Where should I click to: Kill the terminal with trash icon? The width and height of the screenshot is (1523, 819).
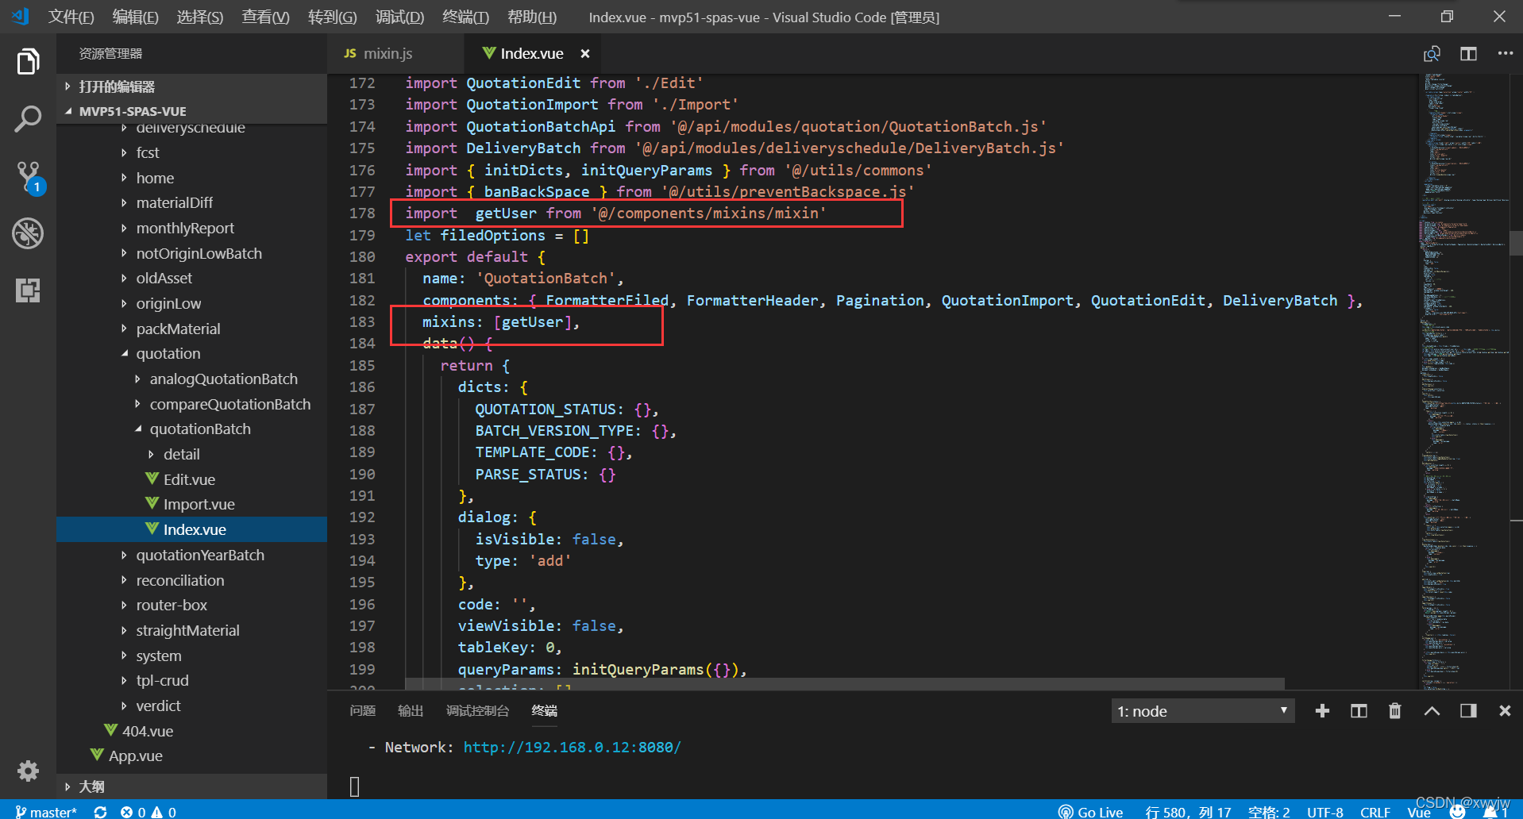click(x=1394, y=710)
